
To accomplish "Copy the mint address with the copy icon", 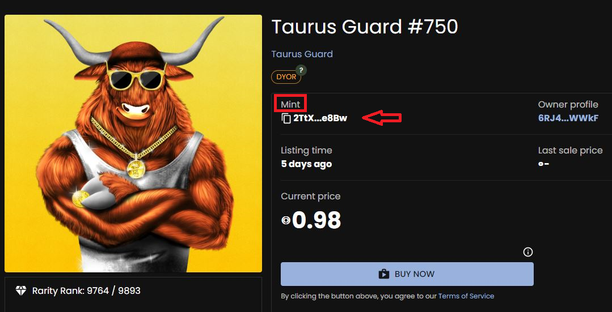I will pyautogui.click(x=286, y=118).
